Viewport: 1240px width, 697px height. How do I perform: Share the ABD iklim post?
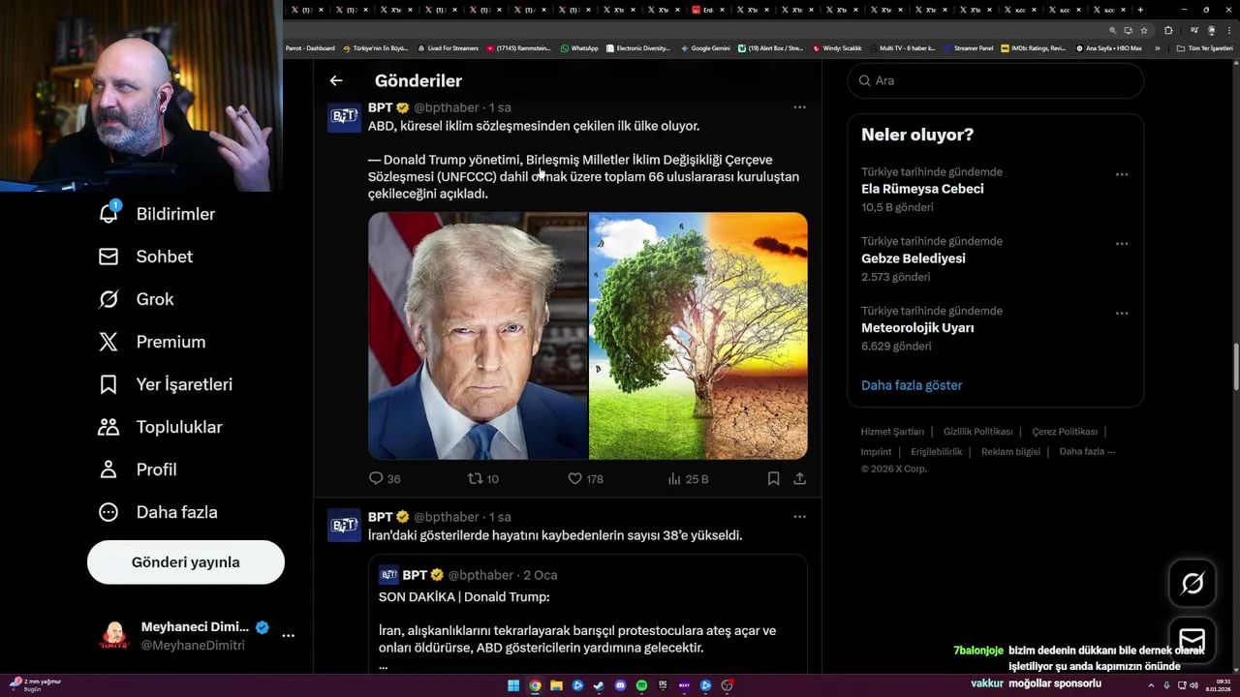point(800,478)
